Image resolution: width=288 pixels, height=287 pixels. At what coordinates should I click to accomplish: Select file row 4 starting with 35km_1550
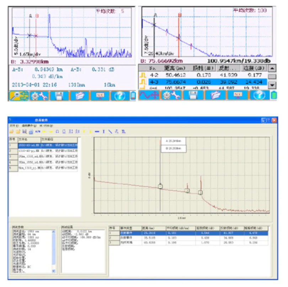pyautogui.click(x=43, y=162)
